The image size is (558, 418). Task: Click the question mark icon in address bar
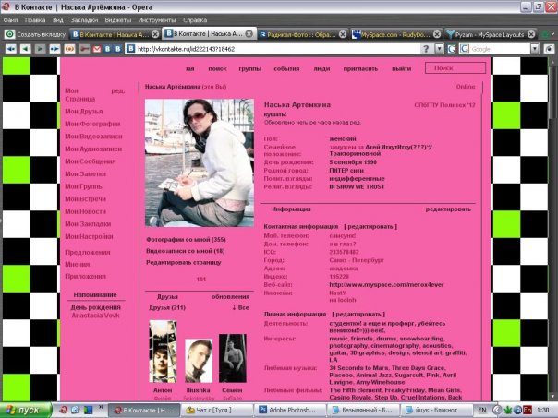[x=426, y=49]
